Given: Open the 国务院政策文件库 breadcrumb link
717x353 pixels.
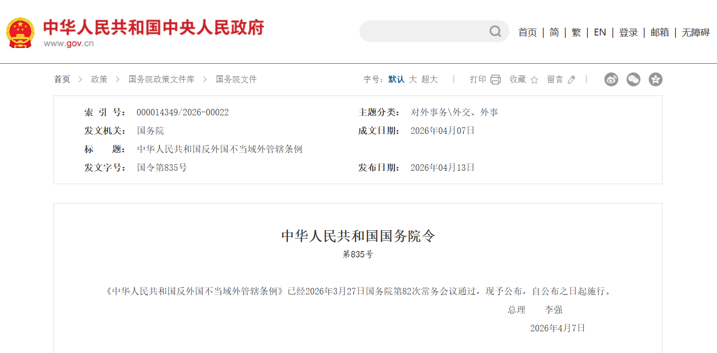Looking at the screenshot, I should (x=162, y=79).
